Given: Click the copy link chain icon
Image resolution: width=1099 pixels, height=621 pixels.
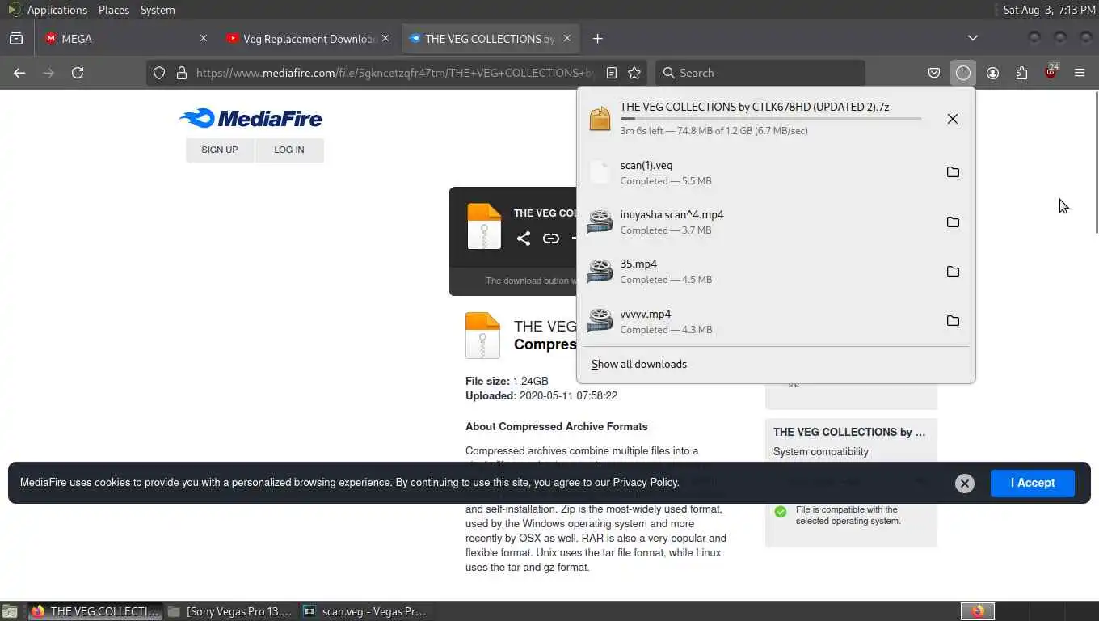Looking at the screenshot, I should 551,239.
